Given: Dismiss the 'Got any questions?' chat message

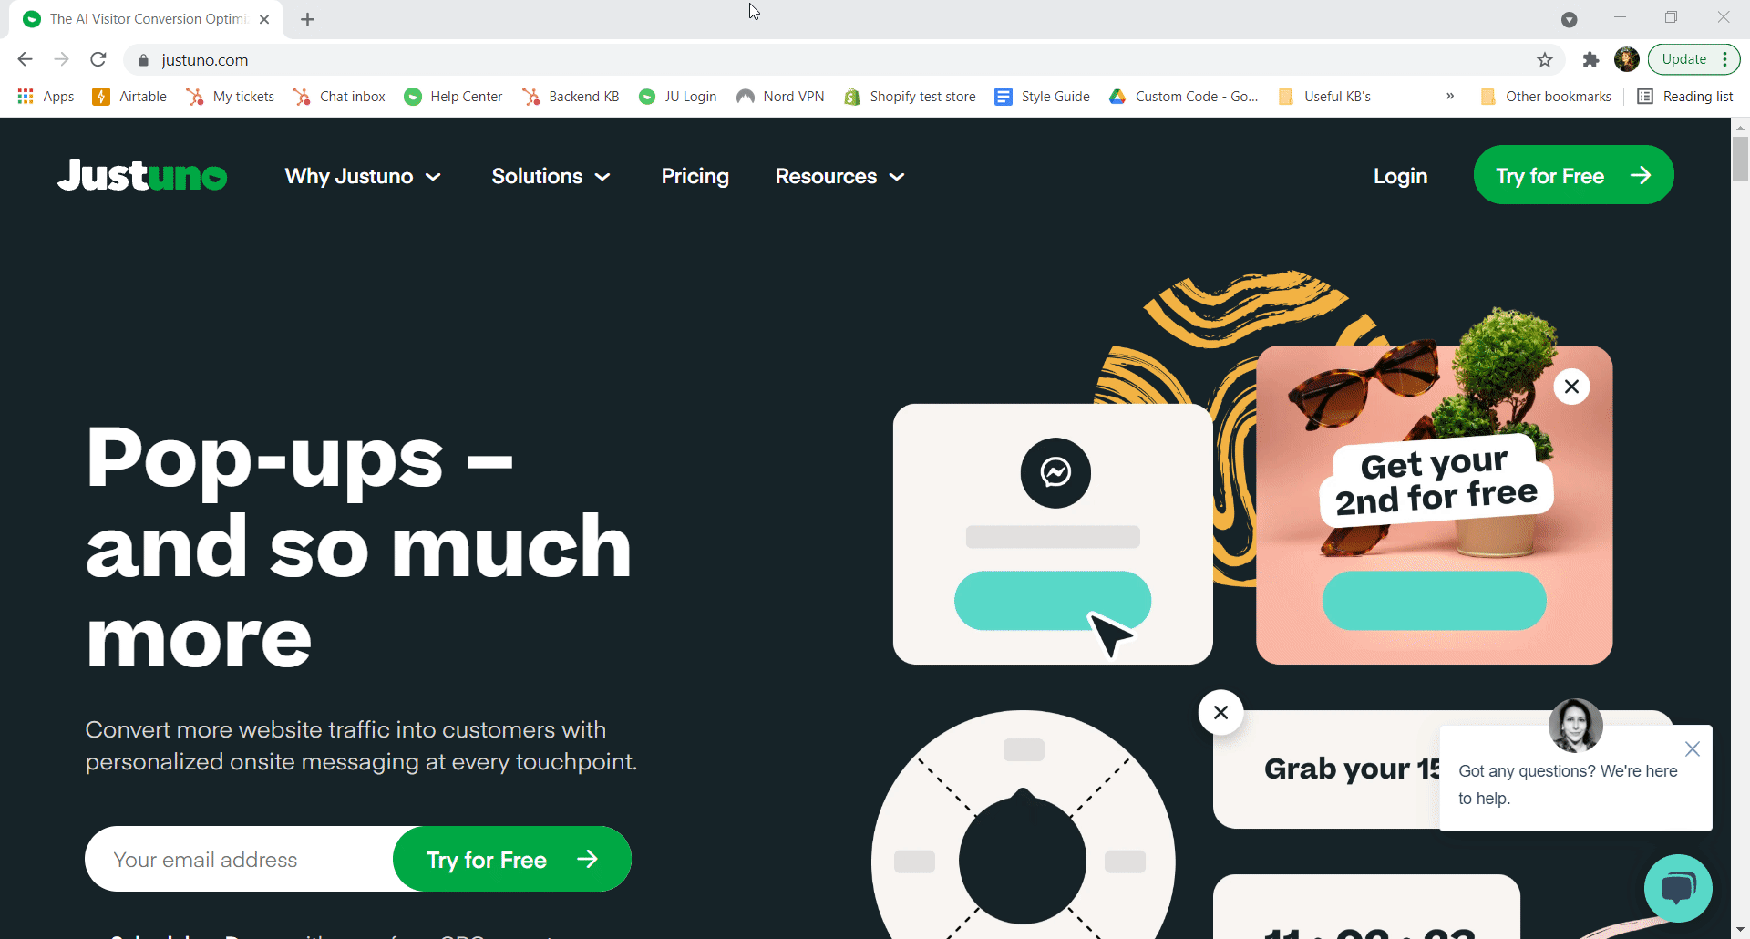Looking at the screenshot, I should click(x=1693, y=749).
